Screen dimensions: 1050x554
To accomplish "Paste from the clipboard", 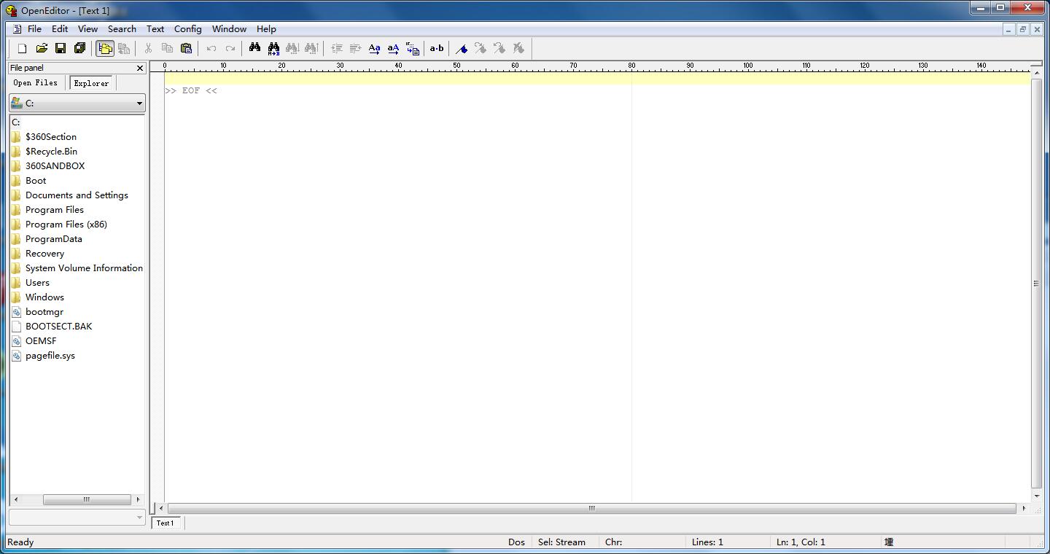I will [186, 48].
